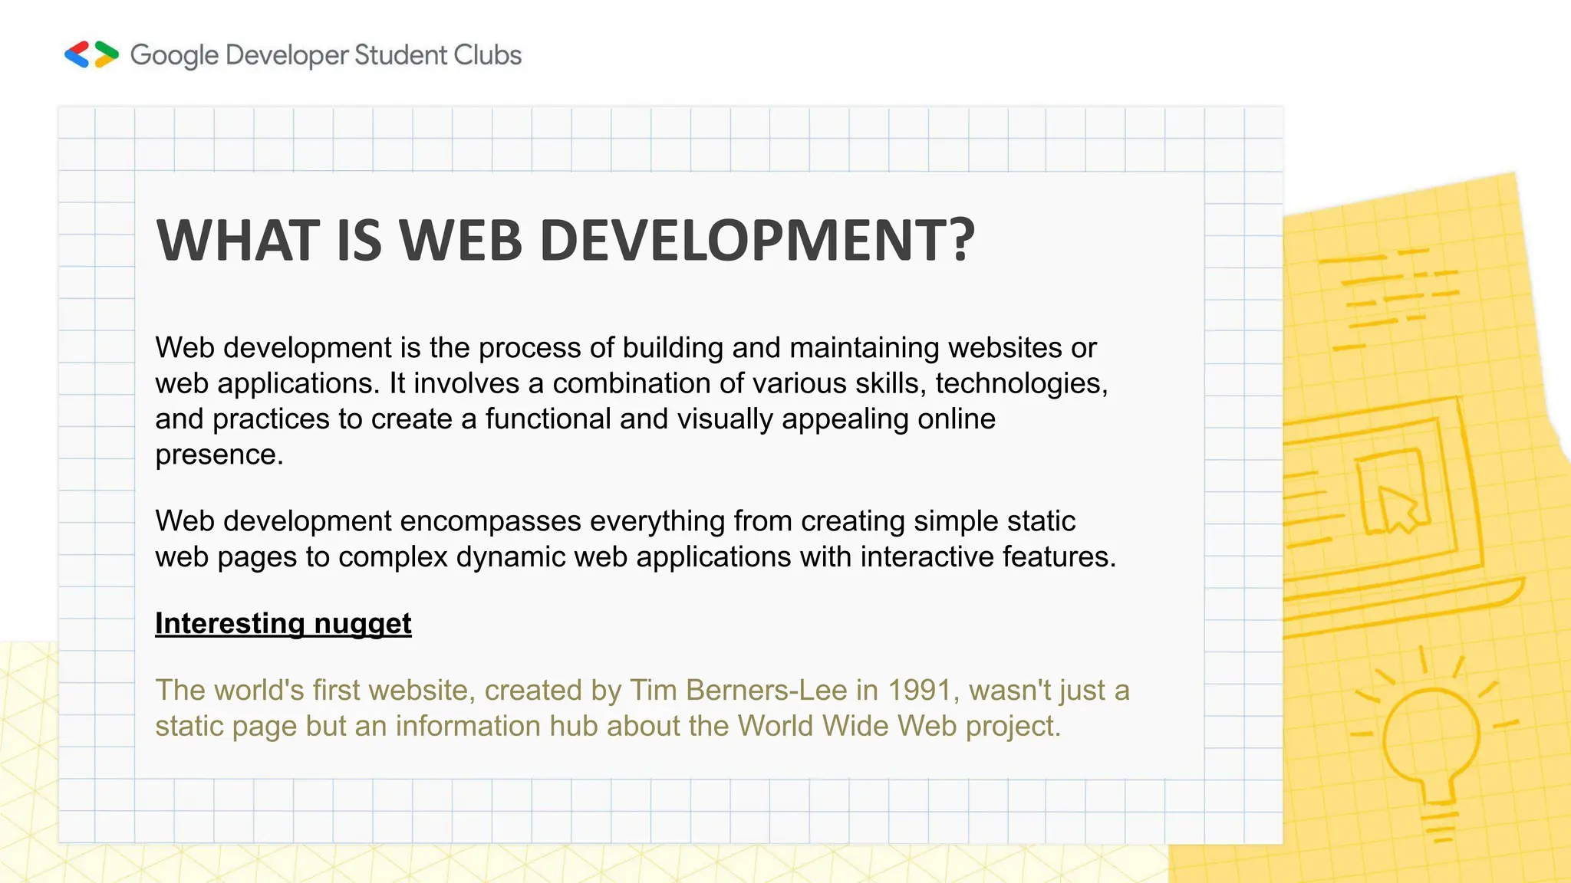Click the phrase World Wide Web project
The height and width of the screenshot is (883, 1571).
(x=899, y=727)
